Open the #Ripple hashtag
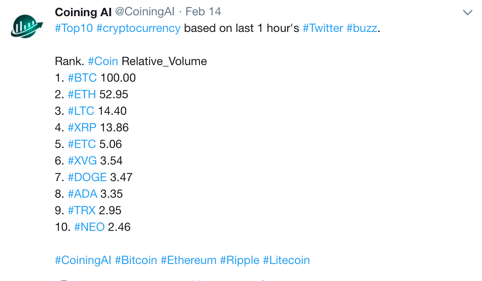The width and height of the screenshot is (482, 281). (x=240, y=260)
